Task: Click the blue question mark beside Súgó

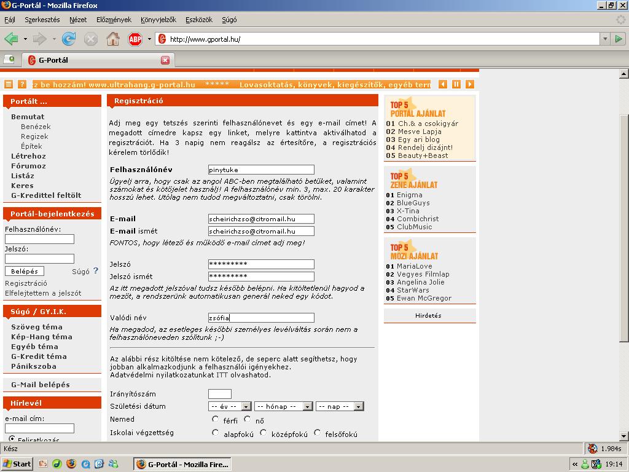Action: pos(96,270)
